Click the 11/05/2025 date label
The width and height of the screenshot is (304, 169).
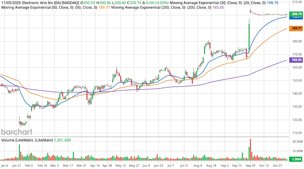[11, 3]
